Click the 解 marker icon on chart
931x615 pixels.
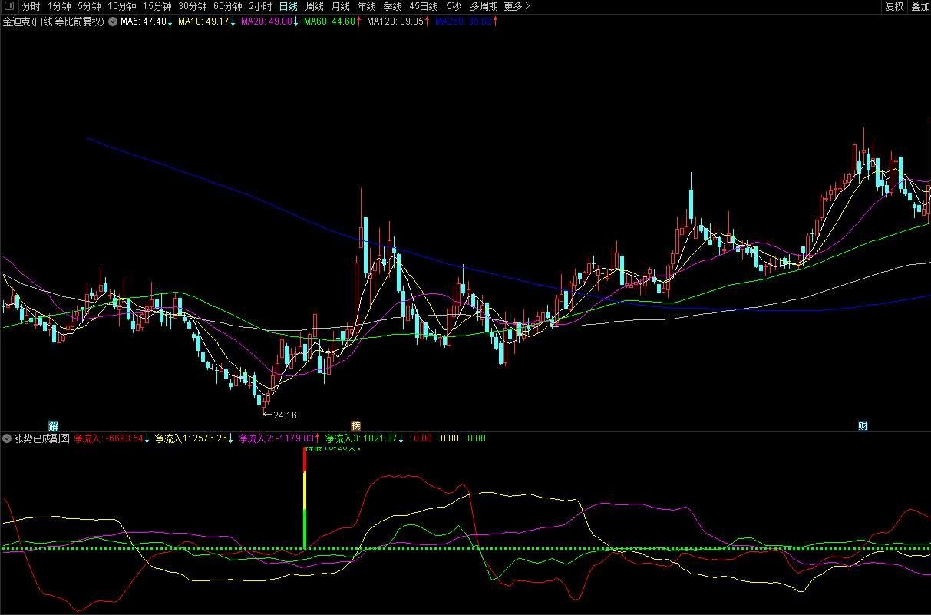click(x=53, y=425)
